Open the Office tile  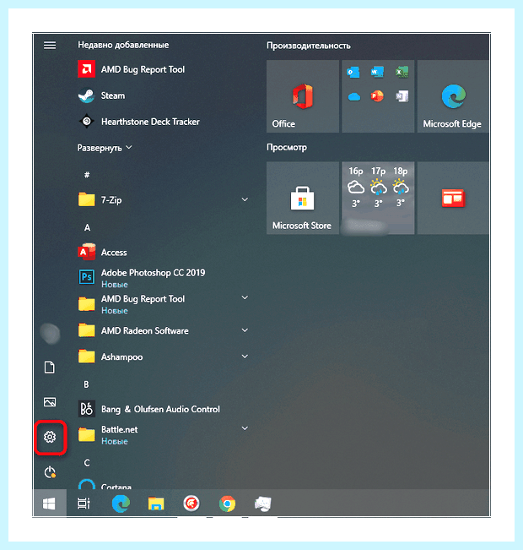(x=303, y=96)
